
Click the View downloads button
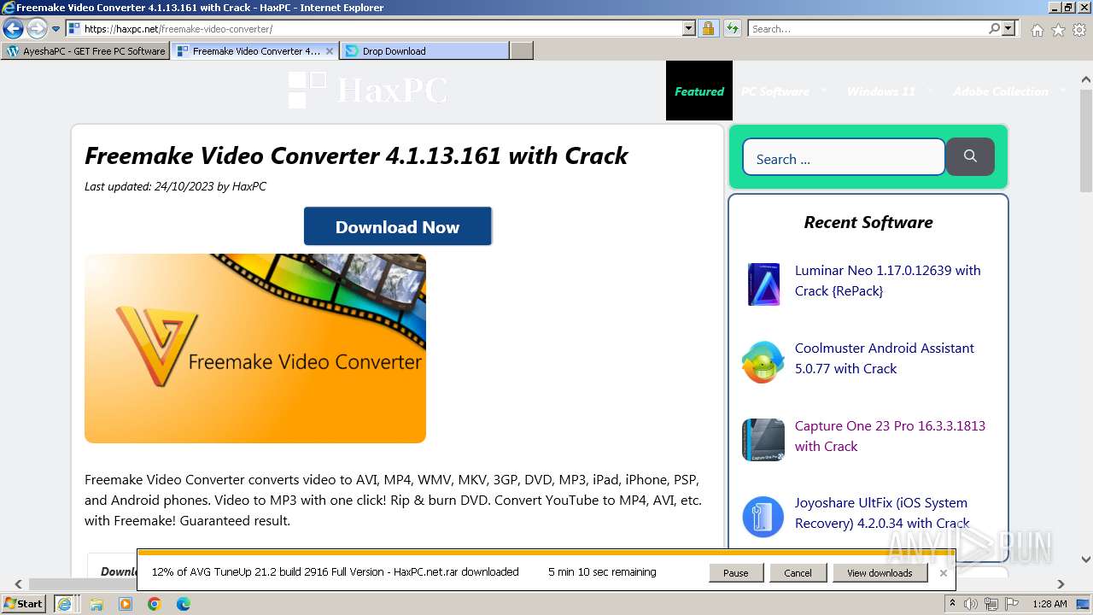(880, 573)
